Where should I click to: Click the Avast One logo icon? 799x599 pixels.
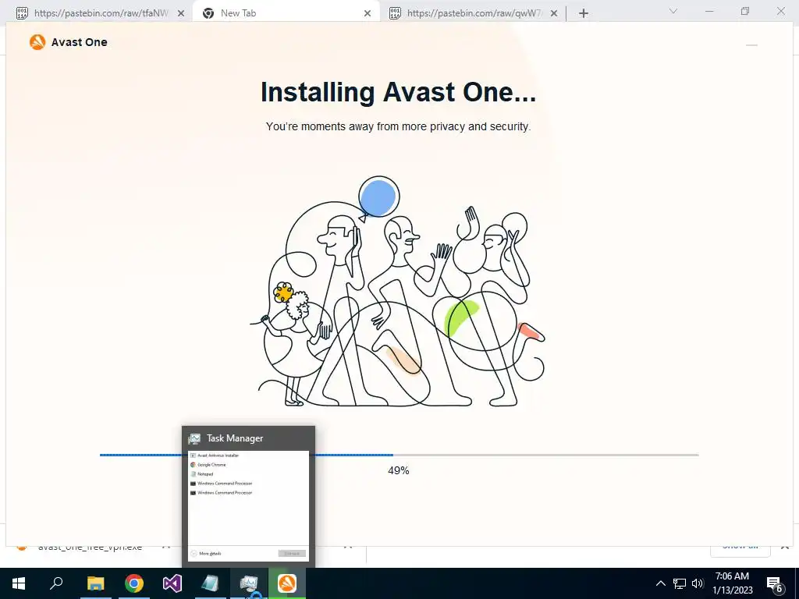37,42
